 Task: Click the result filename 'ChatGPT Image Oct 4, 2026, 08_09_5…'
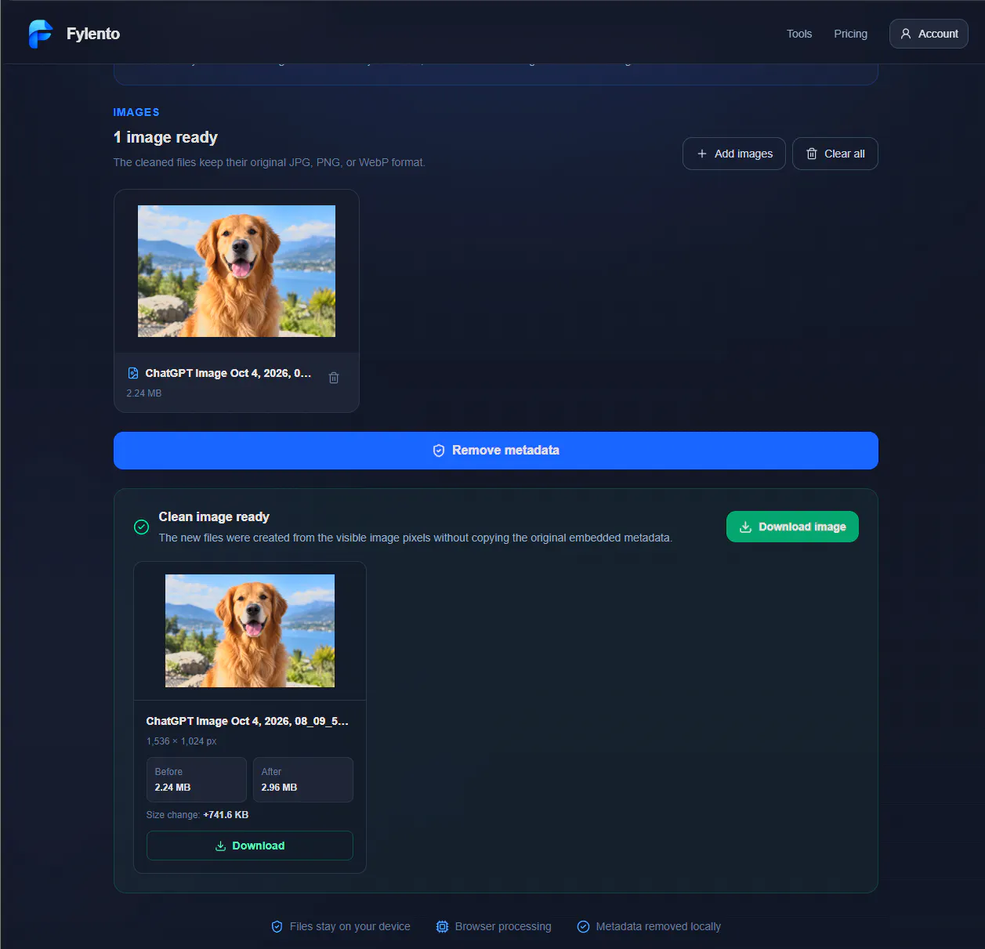247,721
